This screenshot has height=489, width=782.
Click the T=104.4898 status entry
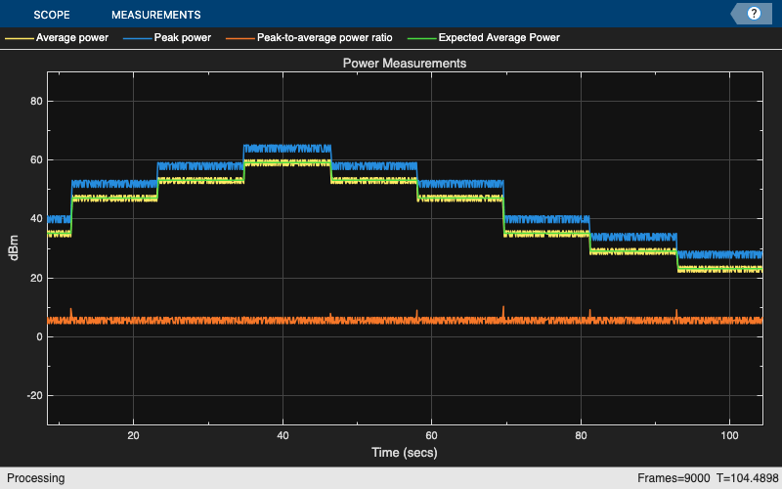748,478
